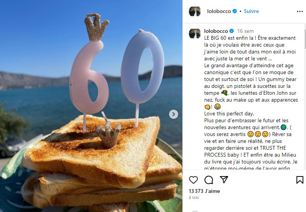The height and width of the screenshot is (212, 306).
Task: Like the post with the heart icon
Action: tap(193, 180)
